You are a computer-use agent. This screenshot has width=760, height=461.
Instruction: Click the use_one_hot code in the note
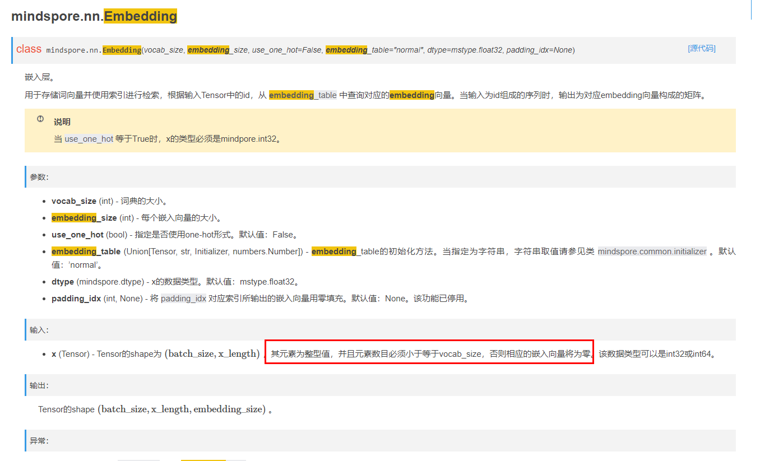[89, 139]
